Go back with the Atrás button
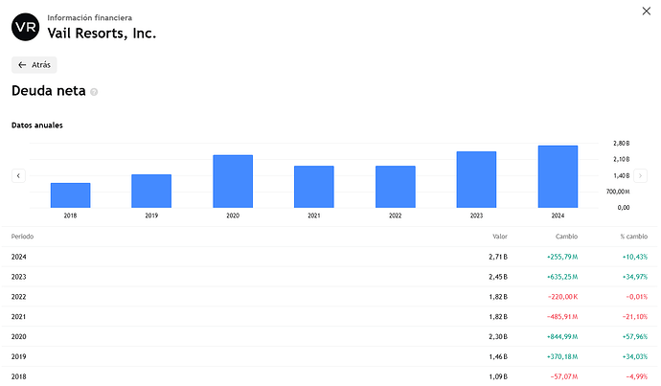Image resolution: width=661 pixels, height=386 pixels. tap(34, 65)
